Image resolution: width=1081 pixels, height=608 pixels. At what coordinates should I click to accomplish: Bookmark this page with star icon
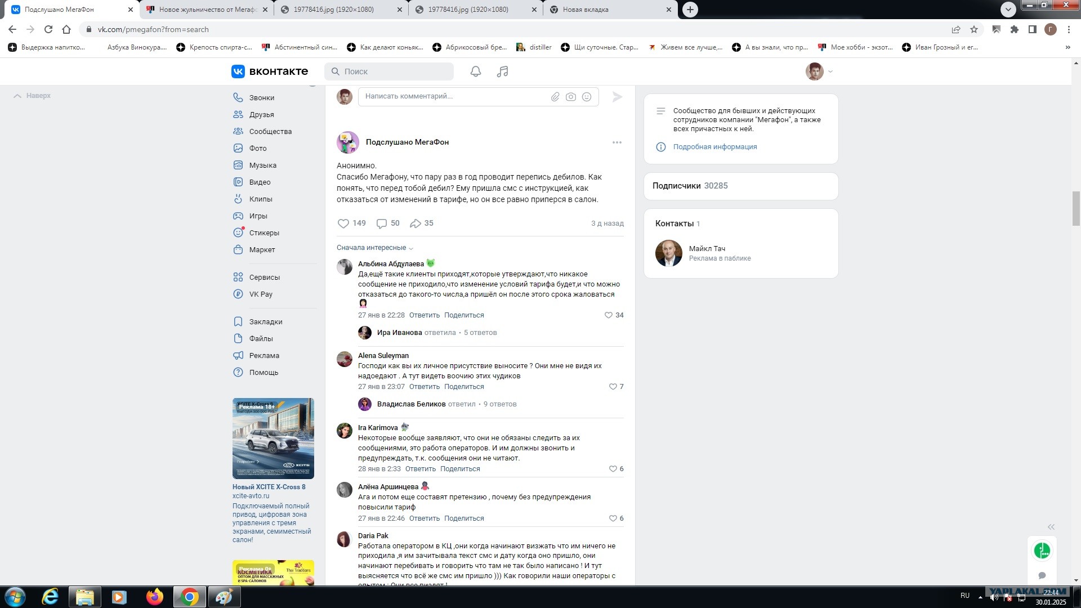click(x=974, y=29)
